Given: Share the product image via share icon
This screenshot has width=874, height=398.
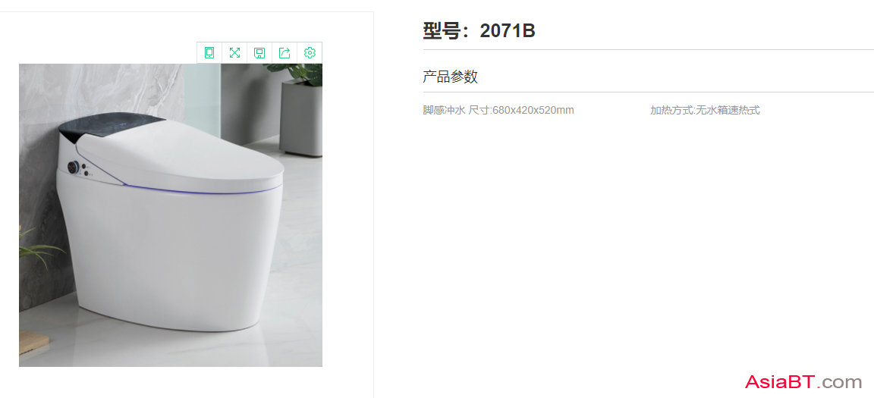Looking at the screenshot, I should [x=285, y=53].
